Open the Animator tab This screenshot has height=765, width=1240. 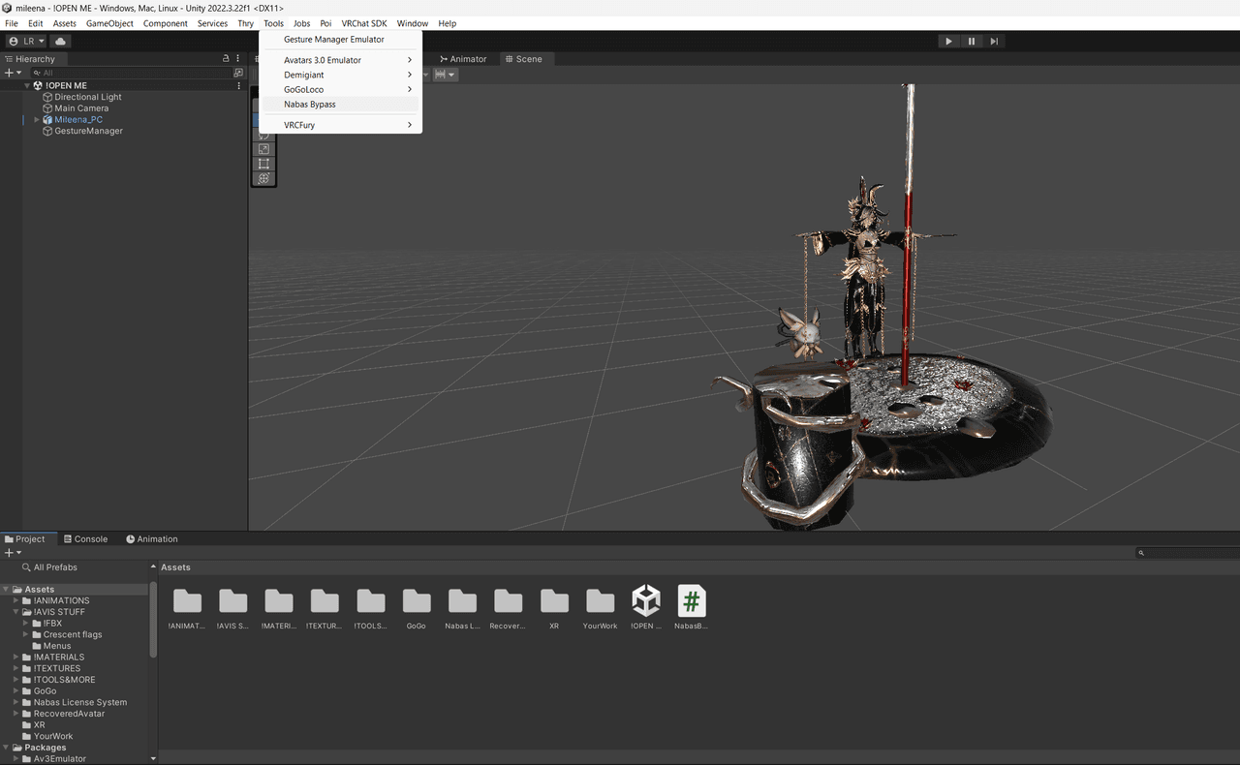point(463,59)
